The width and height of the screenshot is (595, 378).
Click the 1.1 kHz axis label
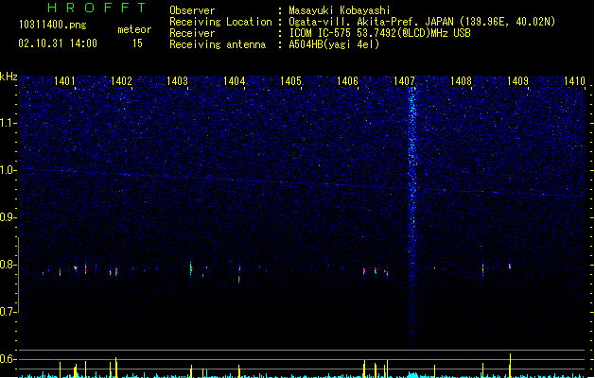click(8, 123)
